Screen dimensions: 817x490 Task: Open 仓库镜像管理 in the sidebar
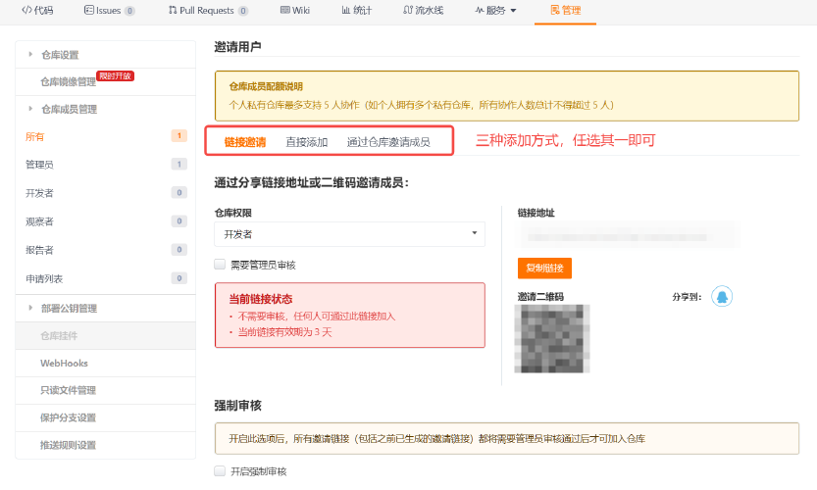point(69,82)
